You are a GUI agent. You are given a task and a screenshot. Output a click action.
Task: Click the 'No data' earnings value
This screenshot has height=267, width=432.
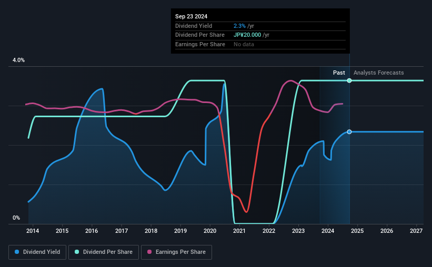click(x=244, y=44)
